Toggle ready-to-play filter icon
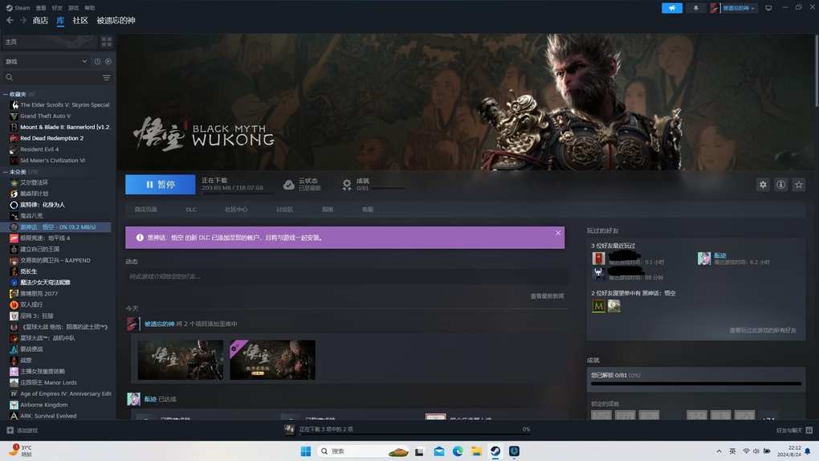The width and height of the screenshot is (819, 461). [108, 61]
